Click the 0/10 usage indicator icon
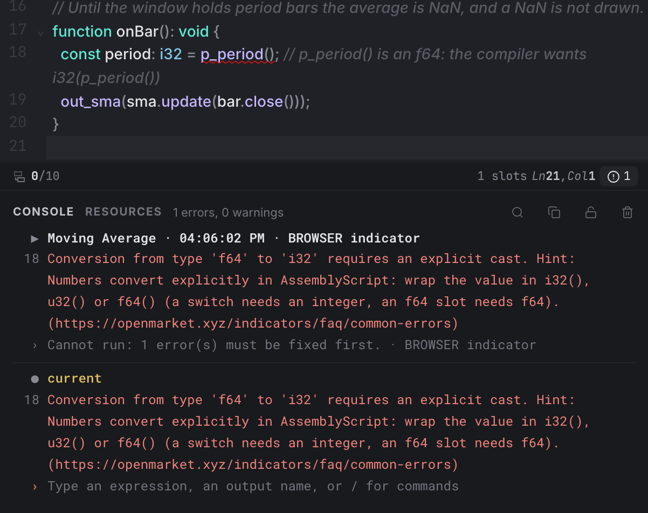 (19, 176)
